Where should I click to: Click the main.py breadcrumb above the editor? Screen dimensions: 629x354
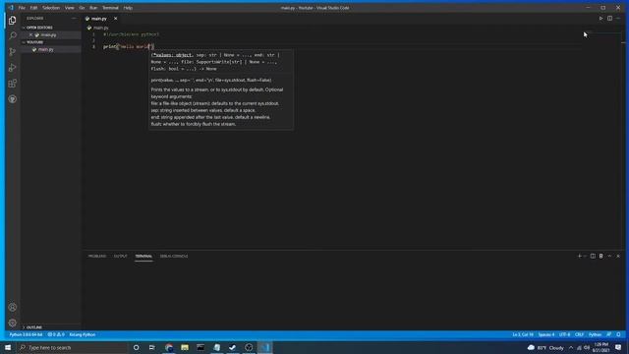100,28
